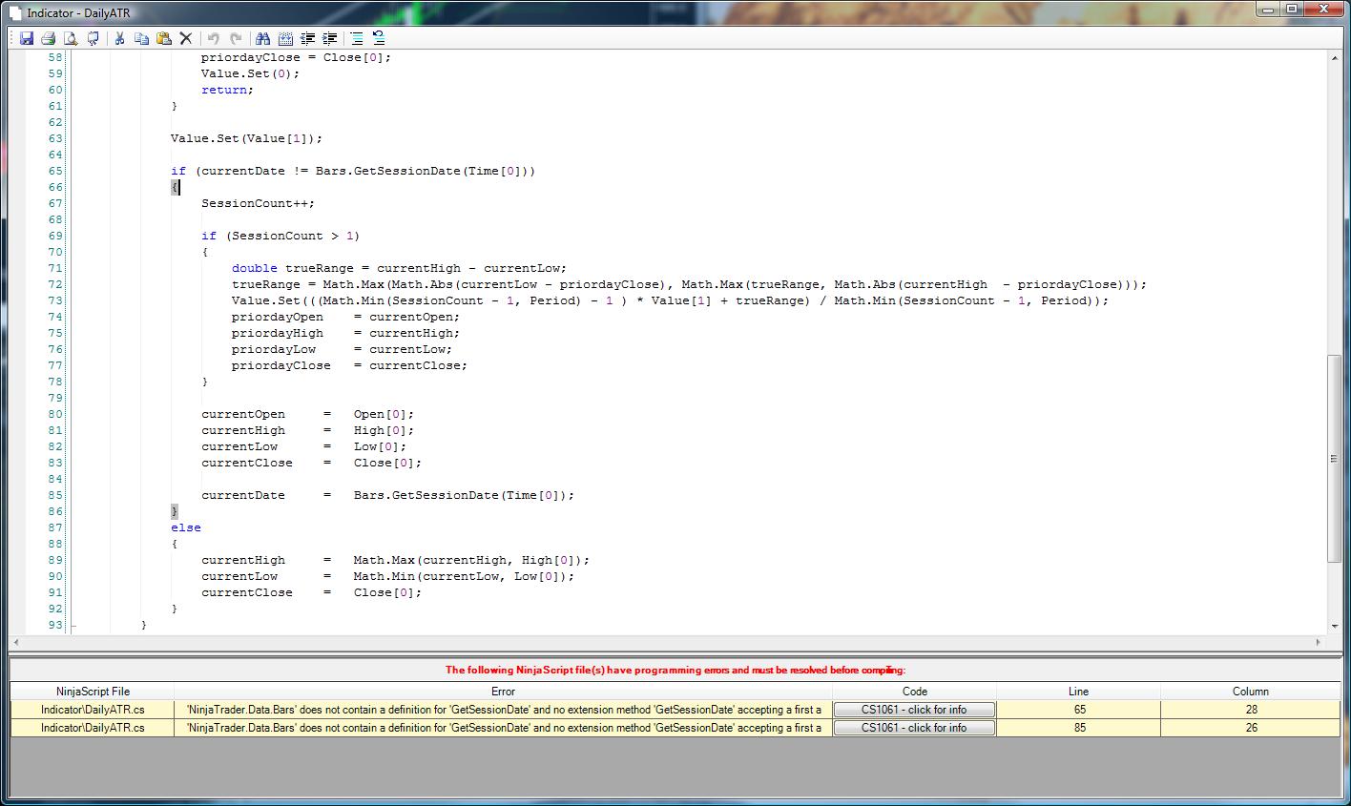
Task: Undo the last edit
Action: [x=213, y=38]
